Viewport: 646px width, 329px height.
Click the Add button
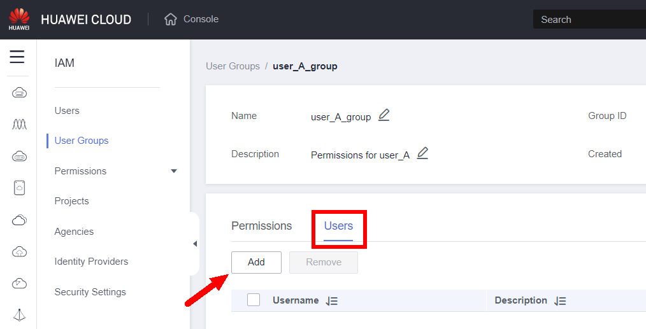[x=256, y=262]
